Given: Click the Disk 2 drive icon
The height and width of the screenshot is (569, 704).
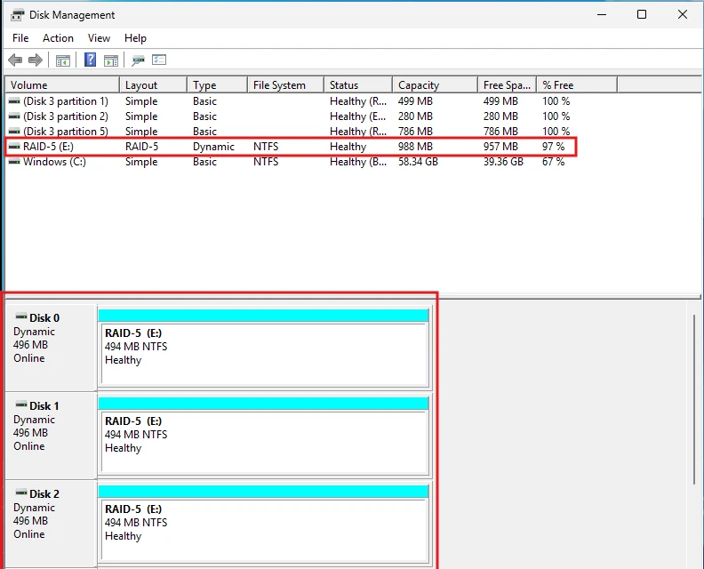Looking at the screenshot, I should 21,493.
